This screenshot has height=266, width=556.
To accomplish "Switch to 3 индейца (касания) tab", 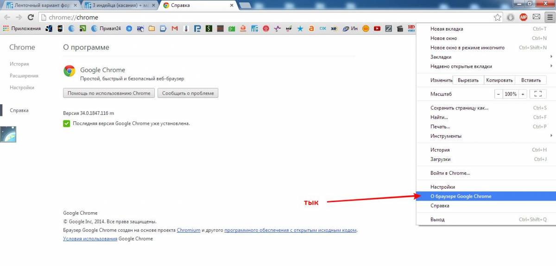I will click(x=119, y=5).
